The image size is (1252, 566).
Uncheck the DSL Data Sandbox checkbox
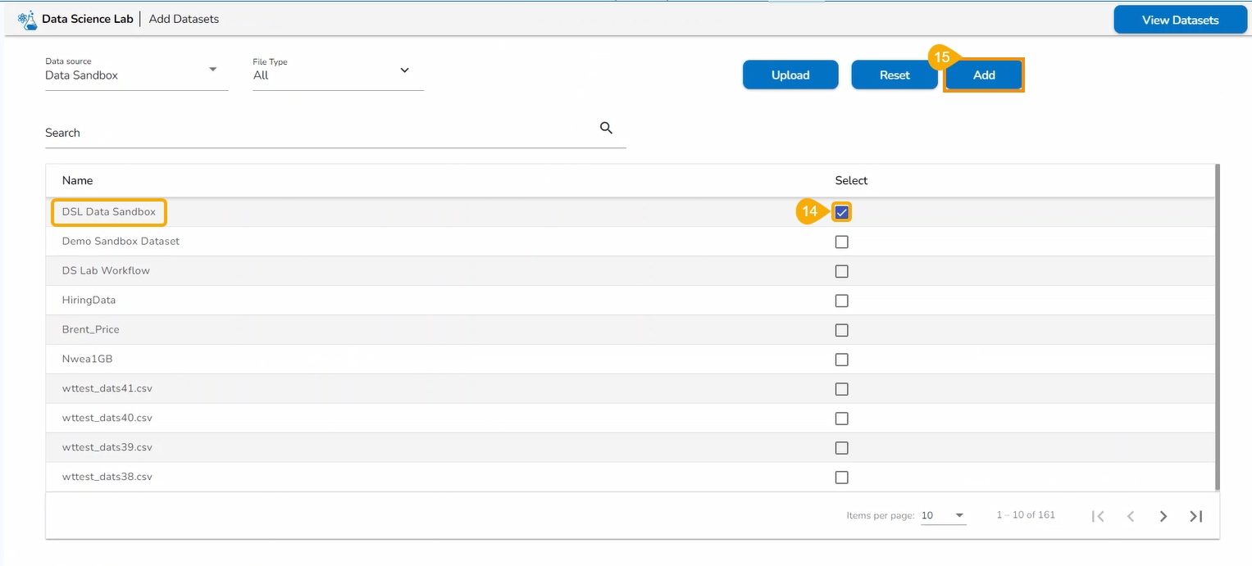click(x=841, y=212)
